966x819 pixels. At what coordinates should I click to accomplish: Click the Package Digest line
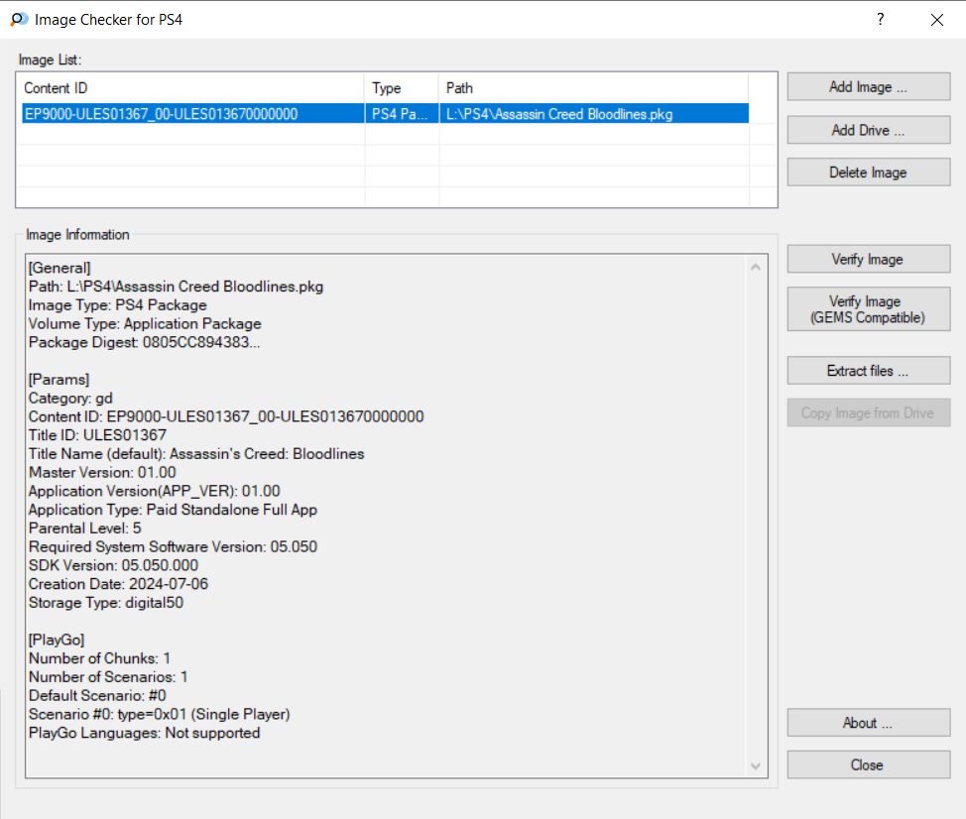(x=144, y=342)
